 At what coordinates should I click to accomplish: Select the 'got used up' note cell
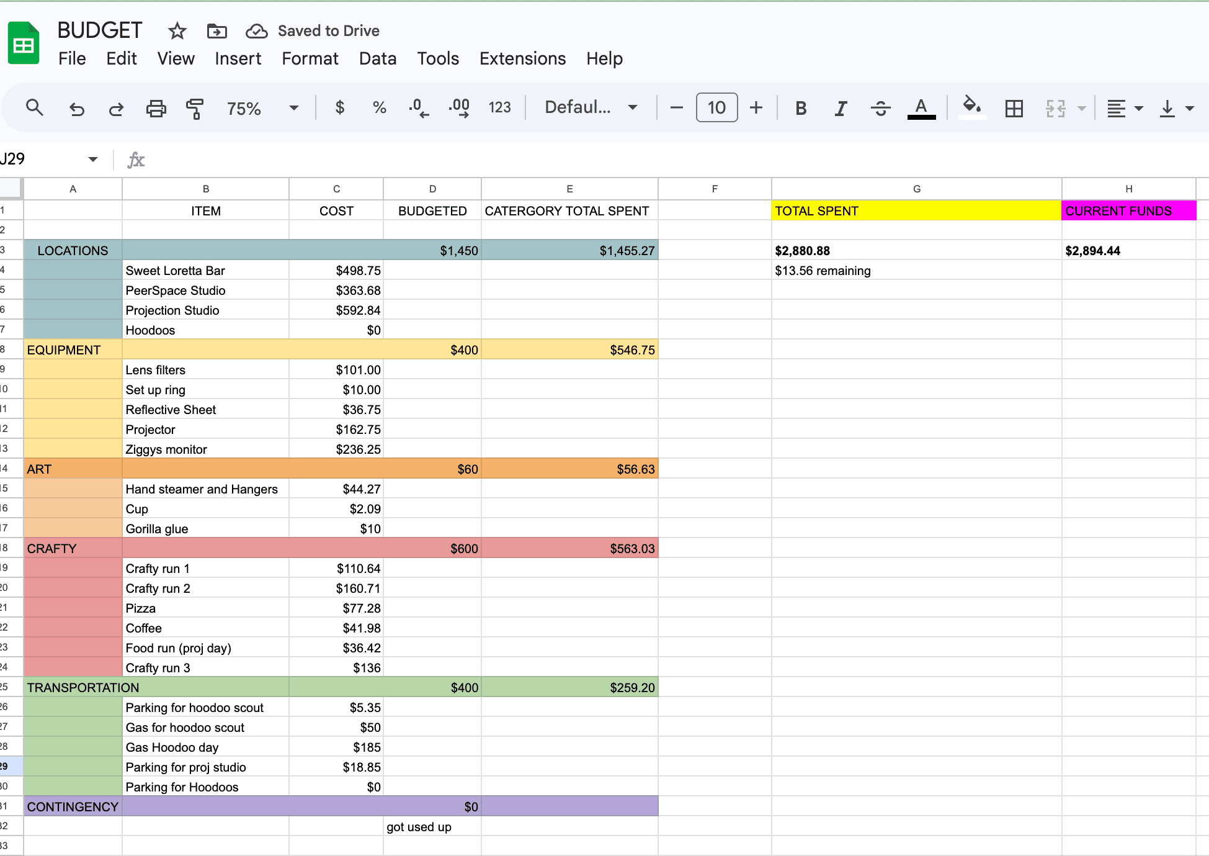click(x=432, y=826)
